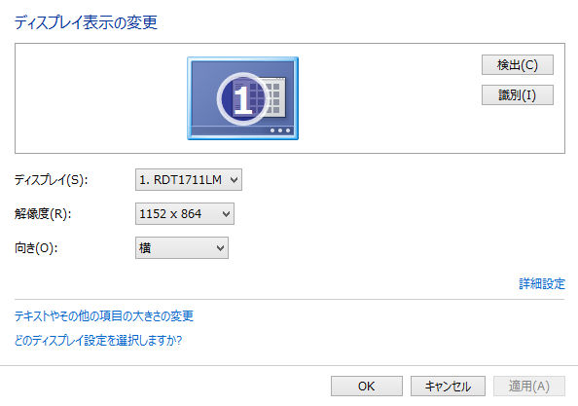Screen dimensions: 578x406
Task: Click the 解像度(R): label
Action: coord(43,214)
